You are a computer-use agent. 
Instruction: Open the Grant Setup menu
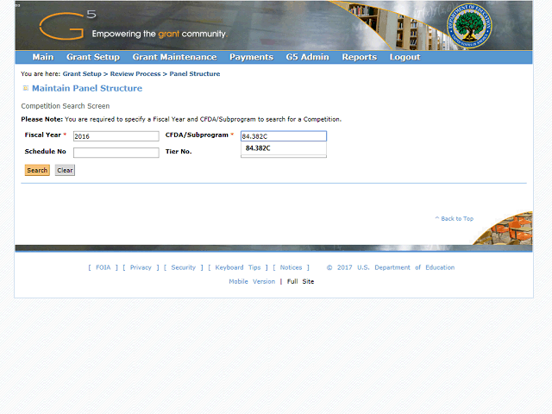tap(93, 57)
